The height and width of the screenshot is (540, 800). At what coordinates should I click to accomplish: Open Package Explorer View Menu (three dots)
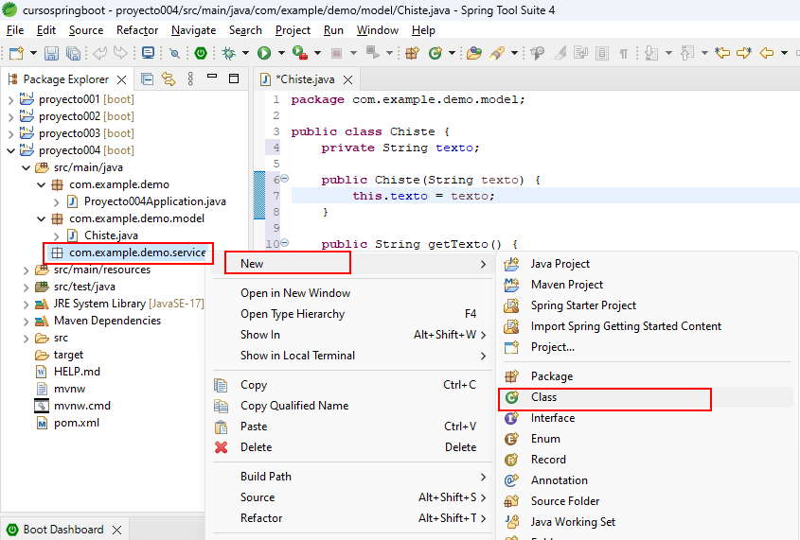pyautogui.click(x=190, y=78)
